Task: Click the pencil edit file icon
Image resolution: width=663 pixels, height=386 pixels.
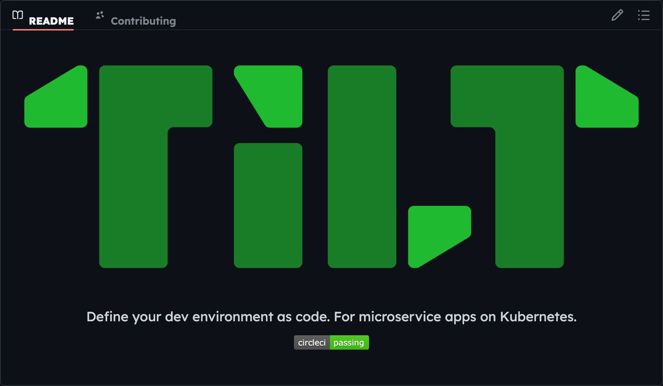Action: 617,15
